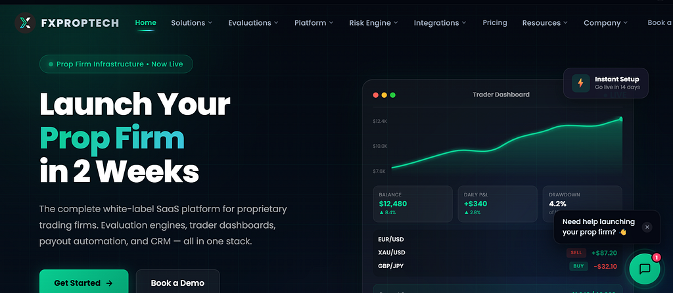673x293 pixels.
Task: Click the Daily P&L +$340 card
Action: point(498,204)
